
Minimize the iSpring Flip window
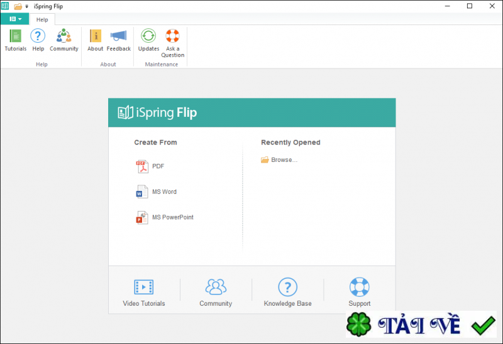coord(448,6)
